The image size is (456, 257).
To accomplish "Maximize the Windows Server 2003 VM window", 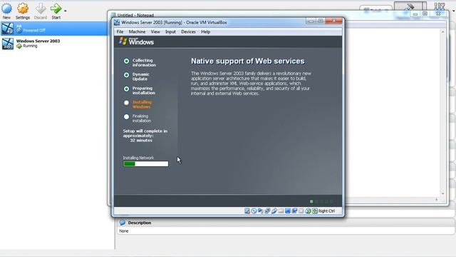I will click(320, 21).
